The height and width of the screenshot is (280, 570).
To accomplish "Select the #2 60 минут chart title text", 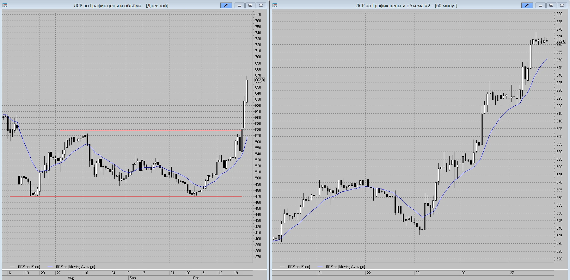I will coord(407,6).
